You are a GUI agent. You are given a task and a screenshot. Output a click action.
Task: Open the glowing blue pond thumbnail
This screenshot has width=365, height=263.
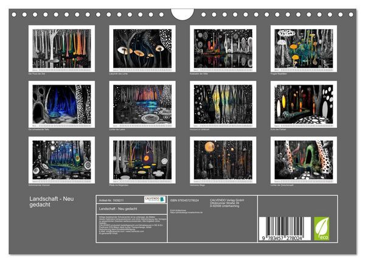pos(142,104)
